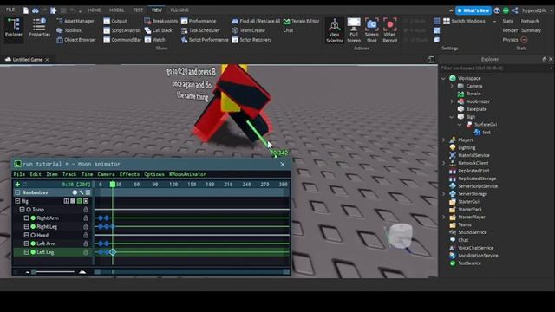
Task: Toggle the View Selector
Action: 335,30
